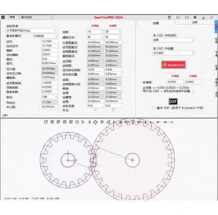Click the 径节 field with 12.7000

[50, 41]
